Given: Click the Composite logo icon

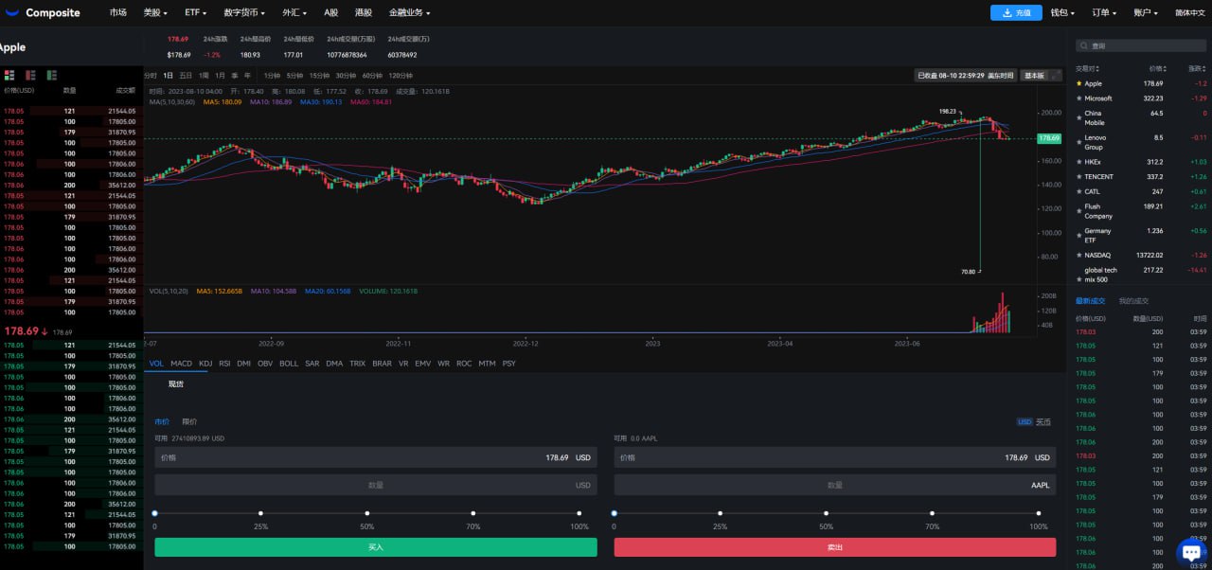Looking at the screenshot, I should [13, 13].
